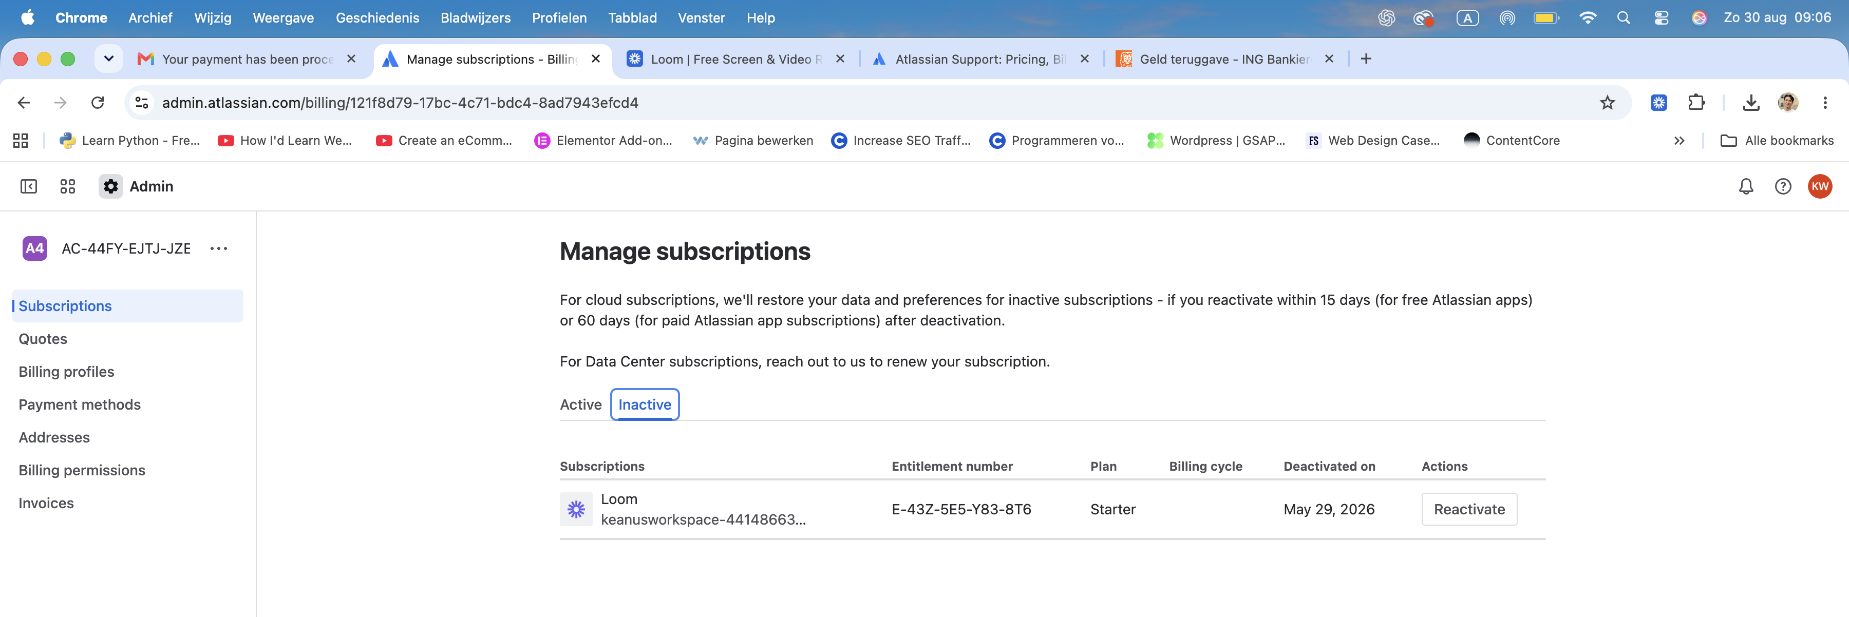Open the Chrome extensions puzzle icon
1849x617 pixels.
(x=1696, y=103)
